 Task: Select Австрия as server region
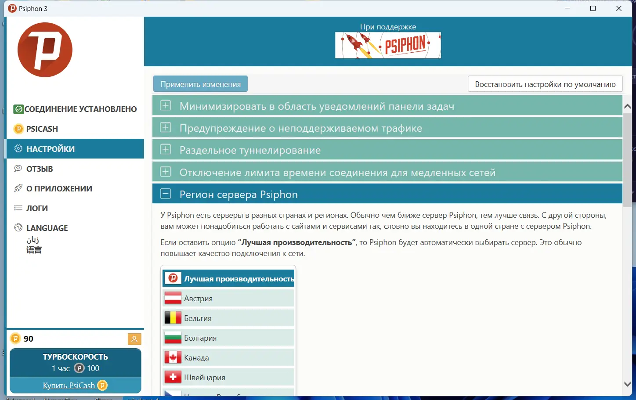click(x=228, y=298)
